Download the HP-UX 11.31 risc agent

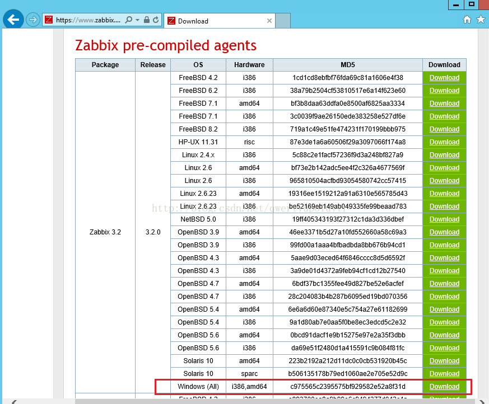(x=444, y=142)
